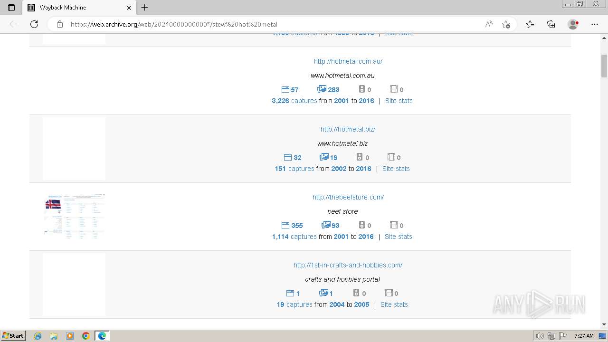Launch Chrome from taskbar
Image resolution: width=608 pixels, height=342 pixels.
[x=86, y=336]
